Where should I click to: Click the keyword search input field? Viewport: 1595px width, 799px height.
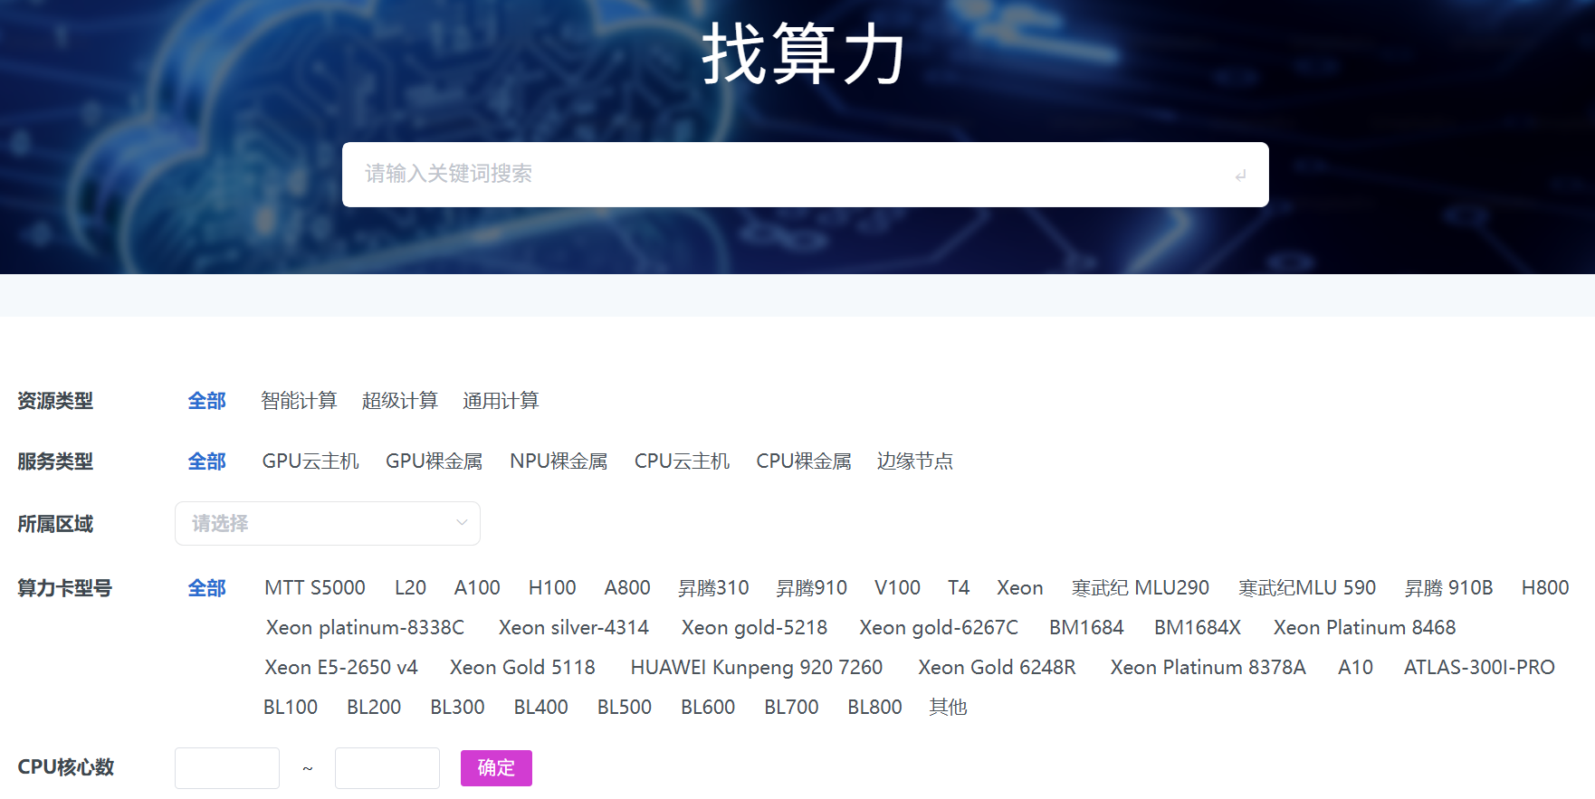click(788, 175)
